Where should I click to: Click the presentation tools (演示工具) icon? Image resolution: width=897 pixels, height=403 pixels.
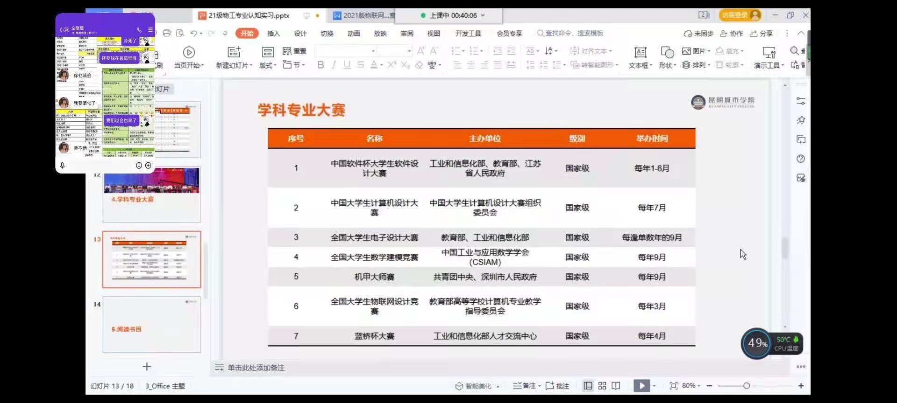click(x=769, y=52)
